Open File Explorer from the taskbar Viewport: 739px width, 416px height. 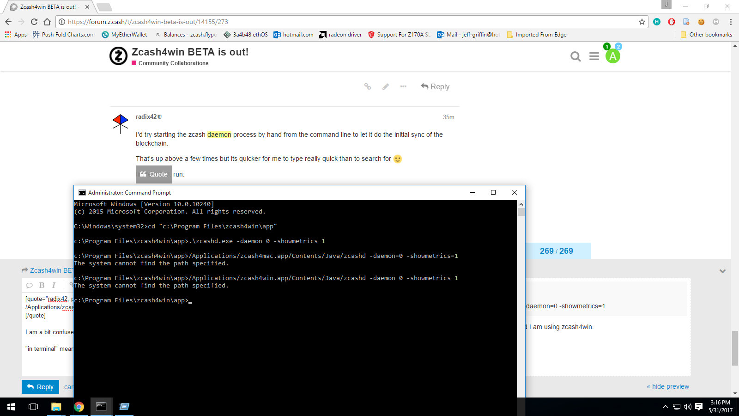[x=56, y=407]
